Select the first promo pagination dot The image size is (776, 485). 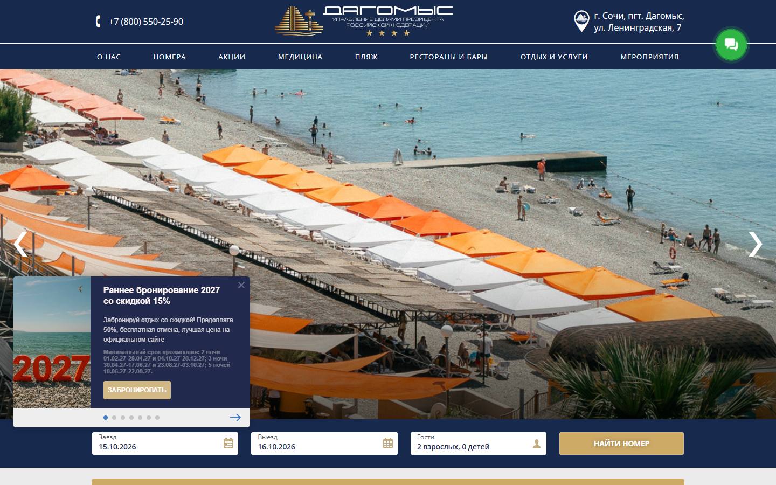click(106, 418)
